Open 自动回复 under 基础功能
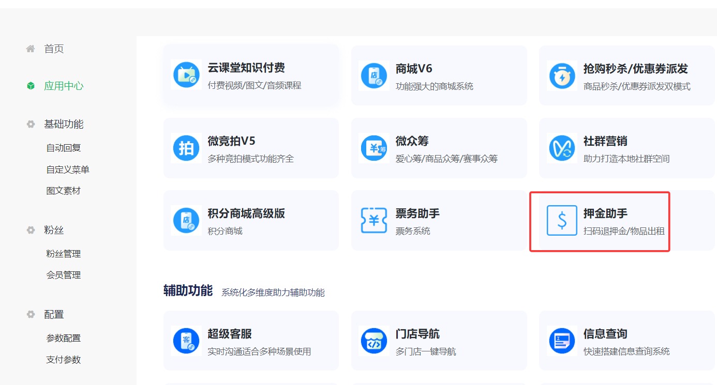 point(64,148)
